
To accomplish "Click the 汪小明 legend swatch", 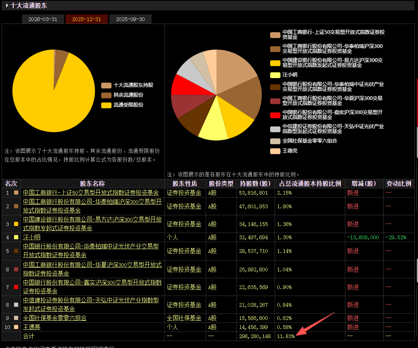I will click(x=275, y=75).
